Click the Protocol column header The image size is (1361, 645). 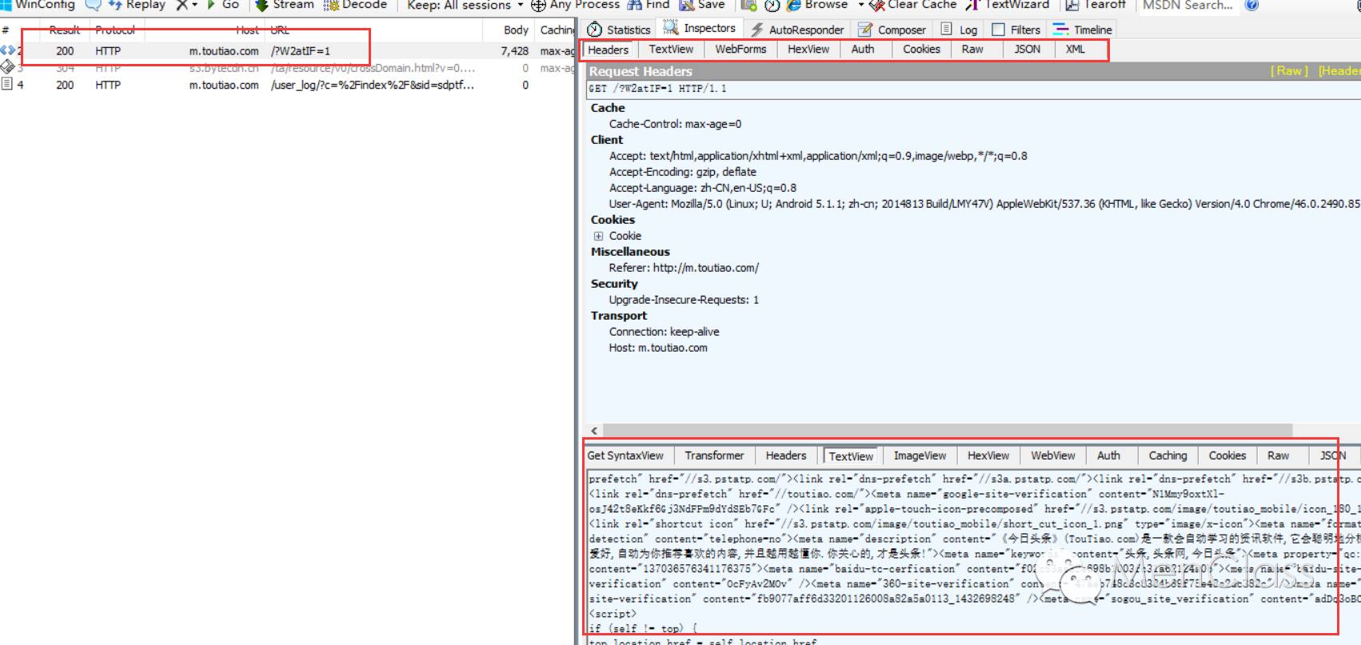pyautogui.click(x=115, y=30)
